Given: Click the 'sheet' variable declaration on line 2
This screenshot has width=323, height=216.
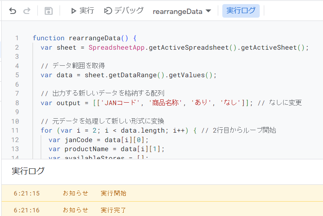Looking at the screenshot, I should tap(66, 48).
